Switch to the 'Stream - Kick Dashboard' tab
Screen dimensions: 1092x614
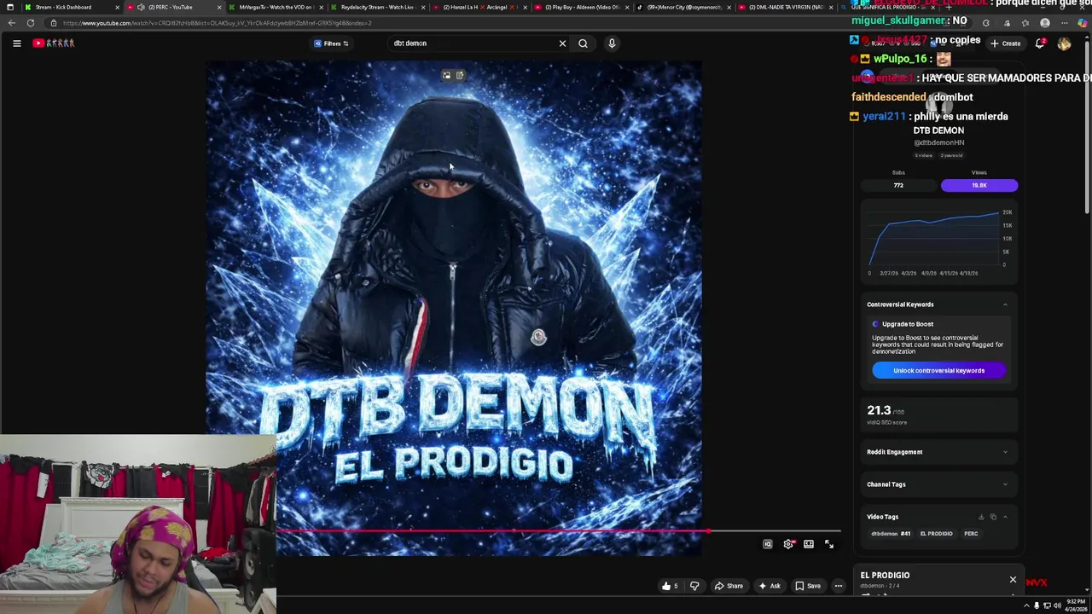(73, 7)
